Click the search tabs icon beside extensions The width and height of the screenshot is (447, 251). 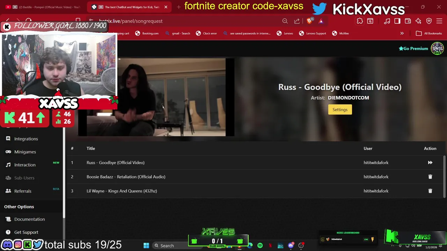coord(370,21)
